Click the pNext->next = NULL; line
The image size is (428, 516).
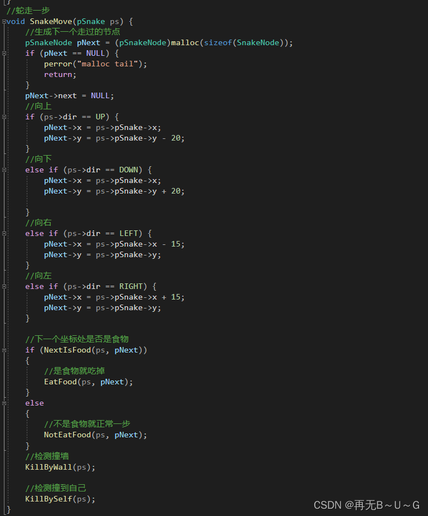(70, 96)
